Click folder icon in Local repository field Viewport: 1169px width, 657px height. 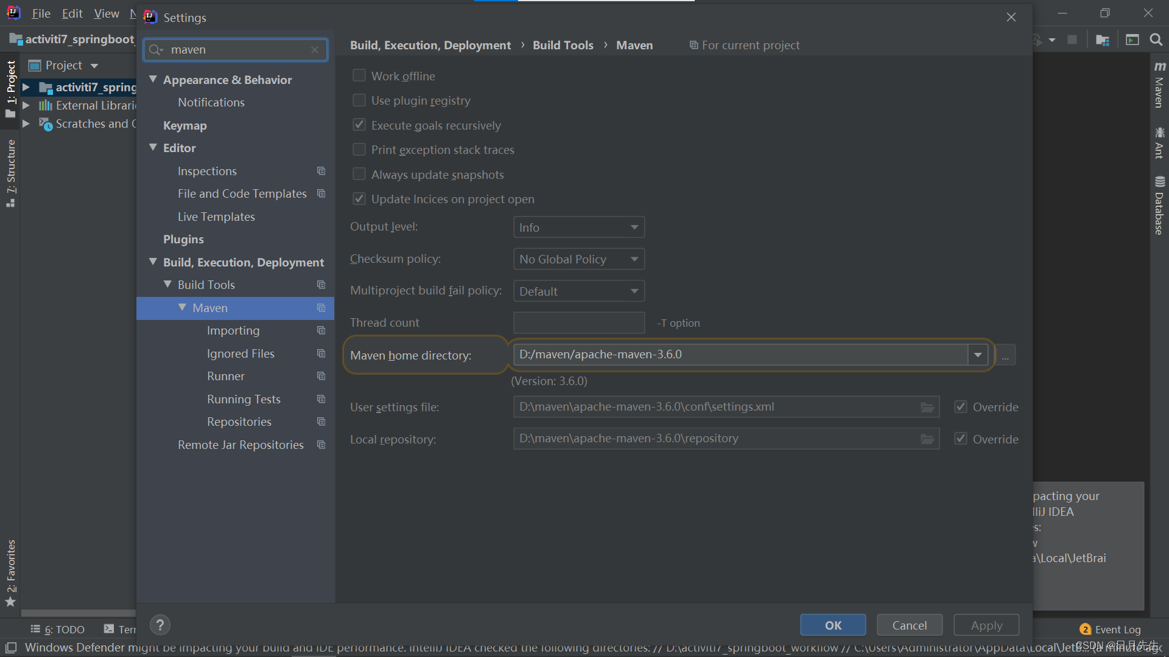tap(927, 439)
